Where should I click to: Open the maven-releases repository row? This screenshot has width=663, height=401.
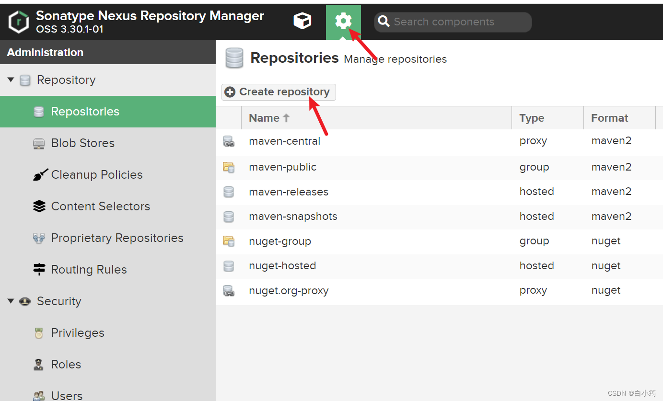[x=439, y=192]
